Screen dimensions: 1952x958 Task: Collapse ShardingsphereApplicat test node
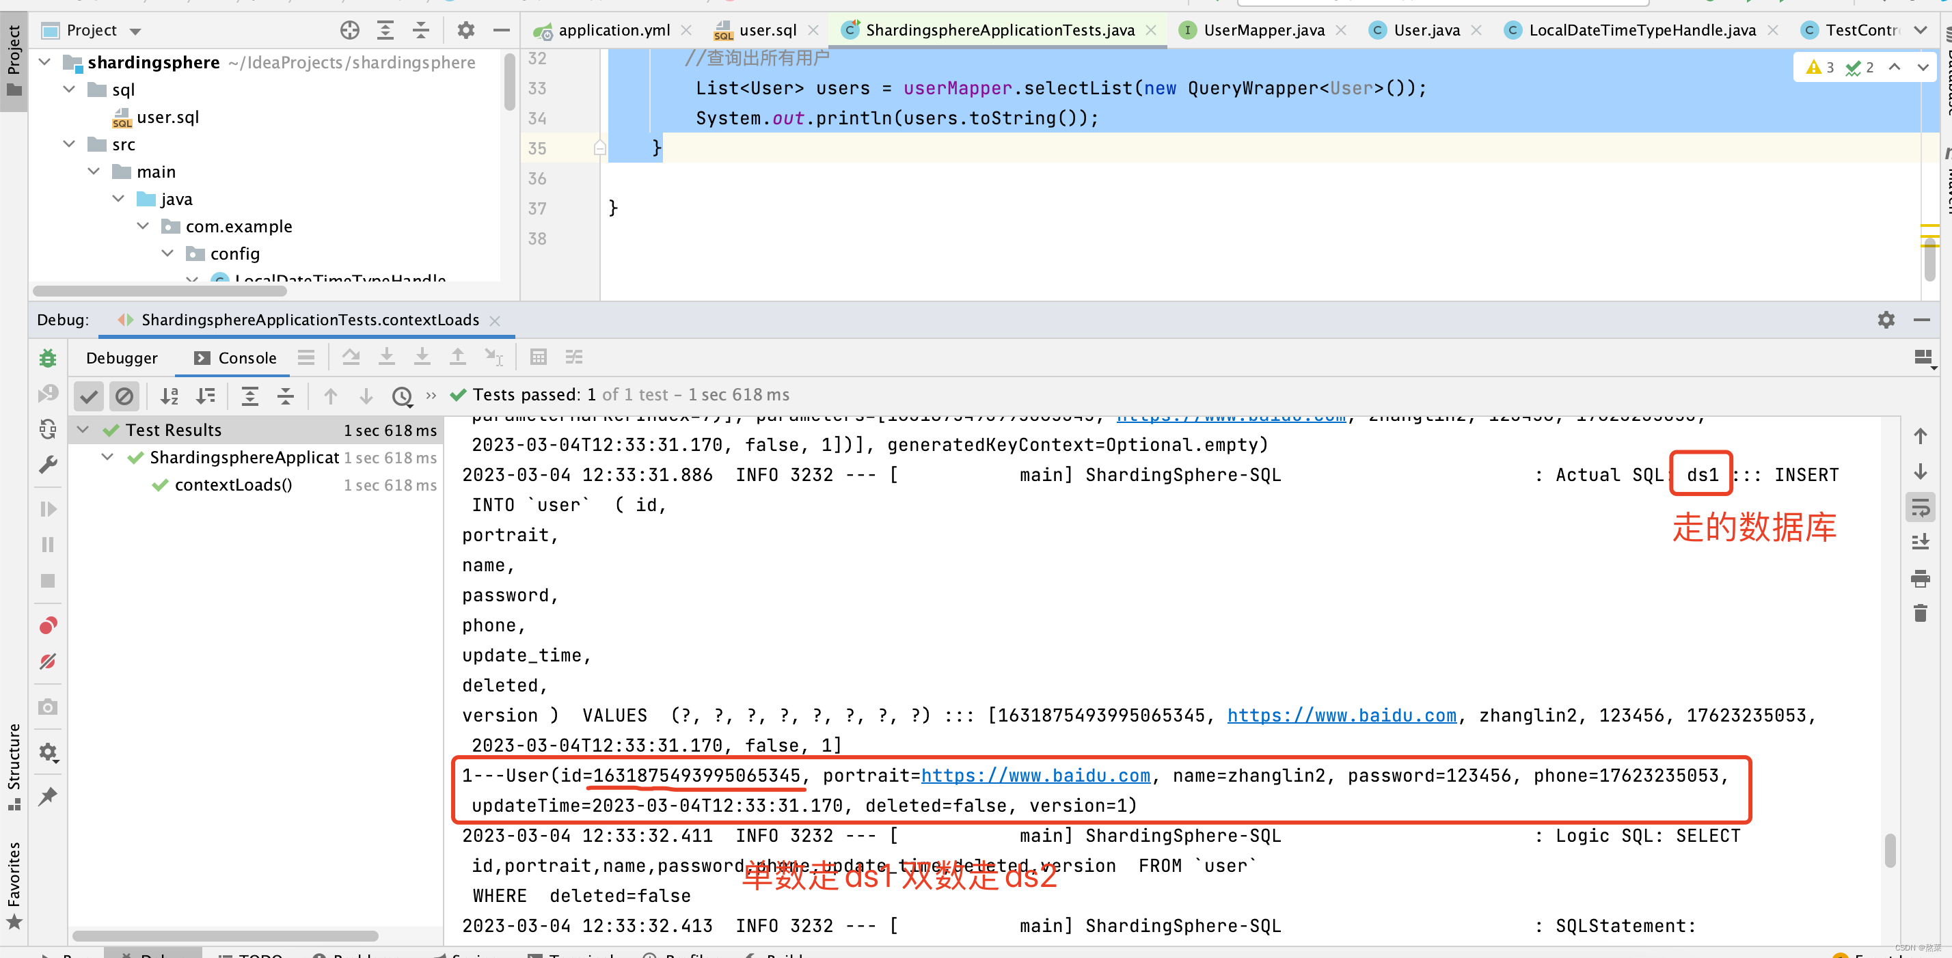[107, 457]
